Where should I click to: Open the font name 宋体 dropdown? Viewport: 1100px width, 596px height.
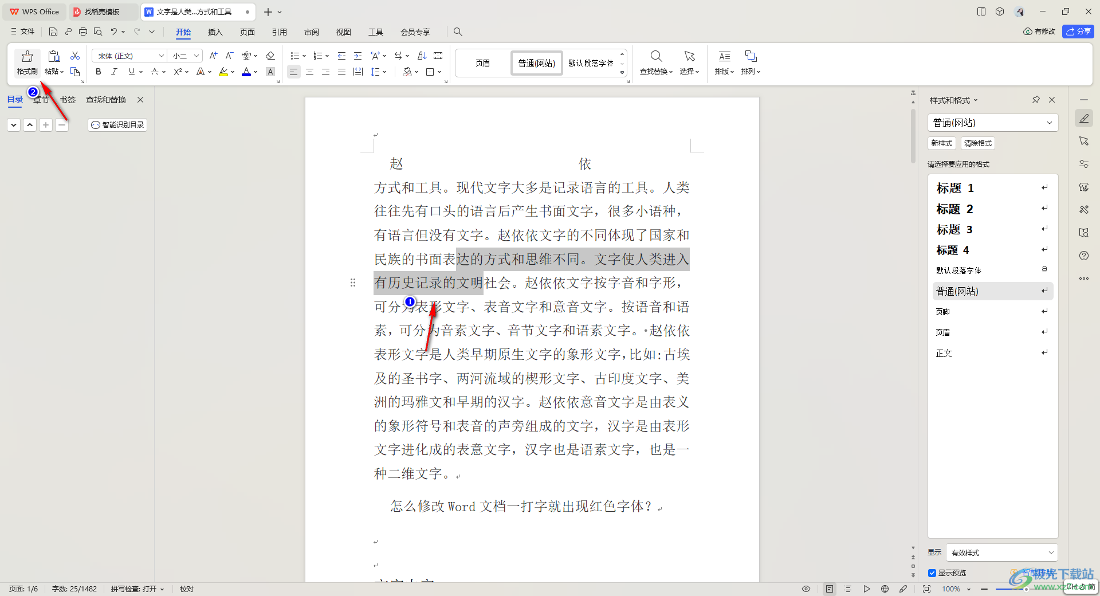coord(162,56)
